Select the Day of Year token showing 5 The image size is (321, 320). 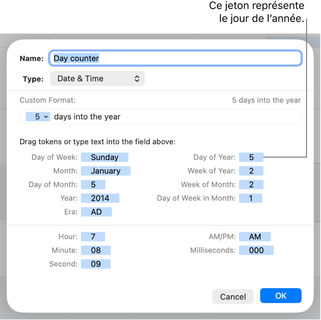[251, 157]
